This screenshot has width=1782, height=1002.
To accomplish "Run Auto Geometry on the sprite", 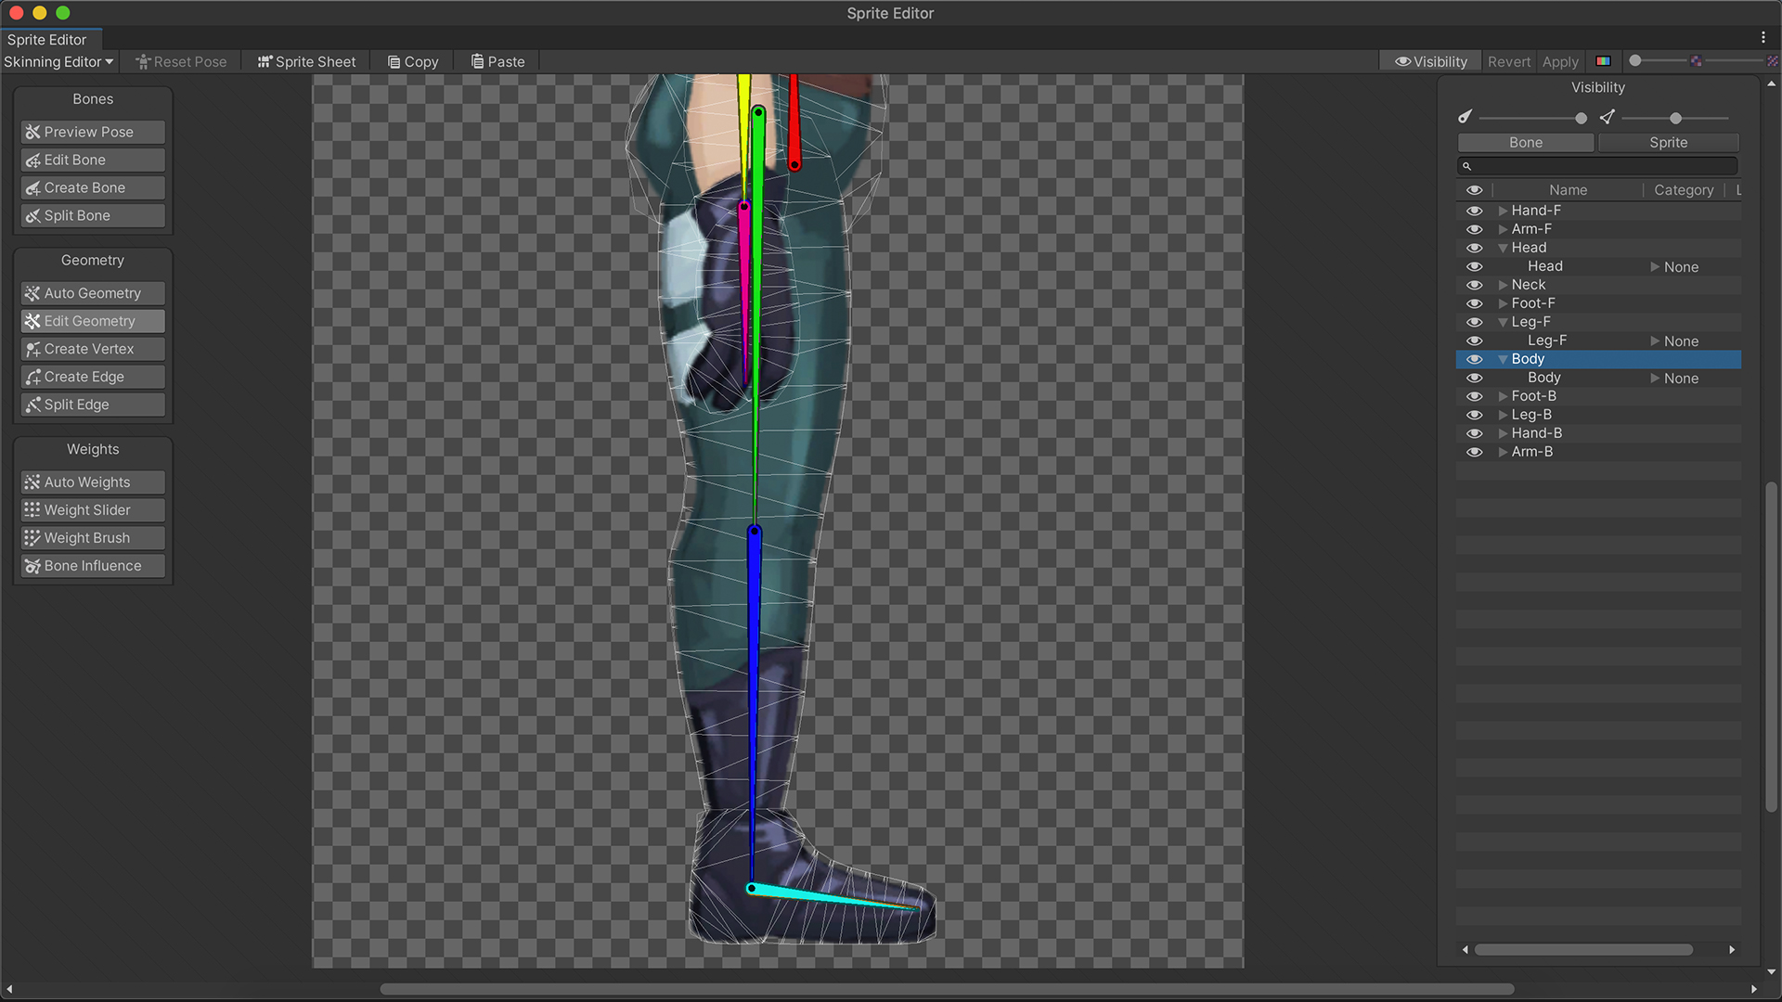I will tap(91, 293).
